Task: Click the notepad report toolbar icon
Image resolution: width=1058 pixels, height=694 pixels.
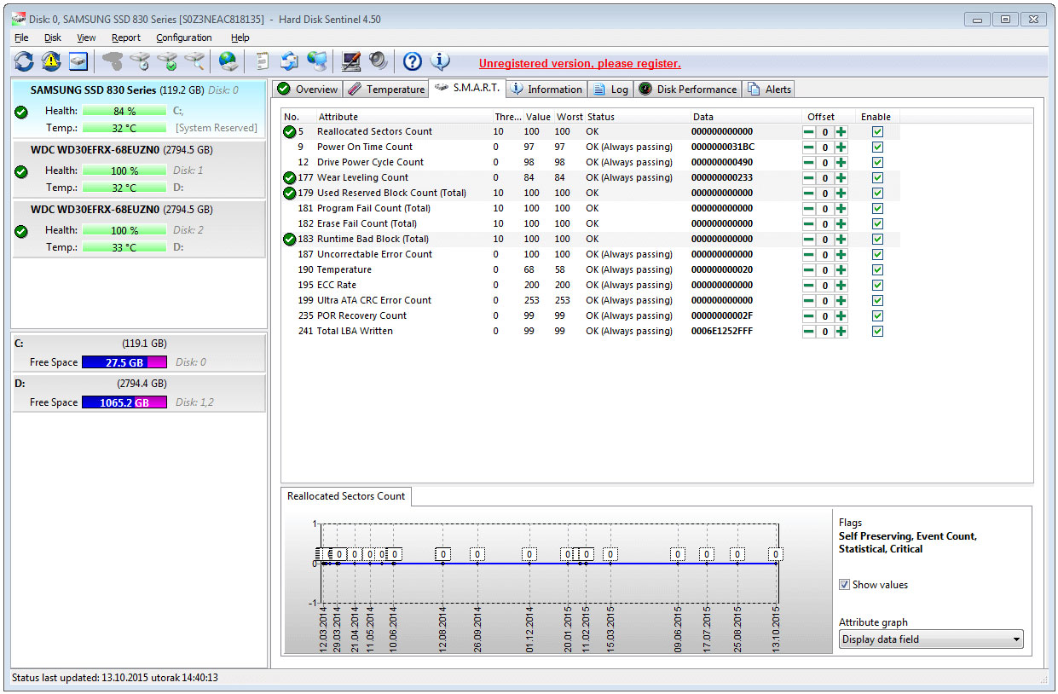Action: [263, 61]
